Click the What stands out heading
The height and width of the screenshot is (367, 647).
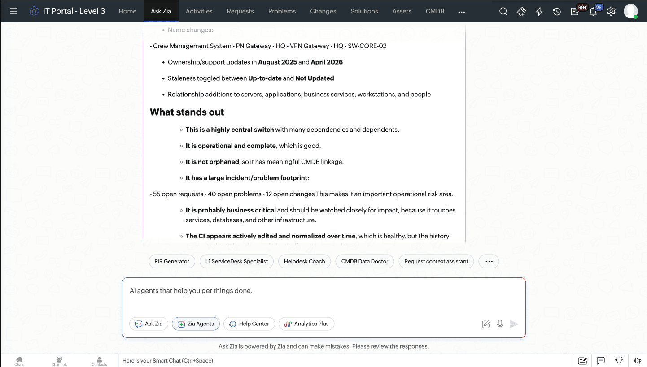[187, 112]
